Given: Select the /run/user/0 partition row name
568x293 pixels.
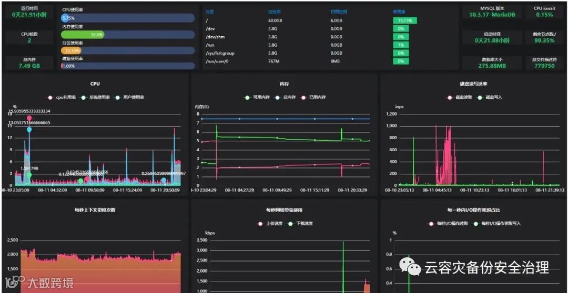Looking at the screenshot, I should (x=217, y=61).
